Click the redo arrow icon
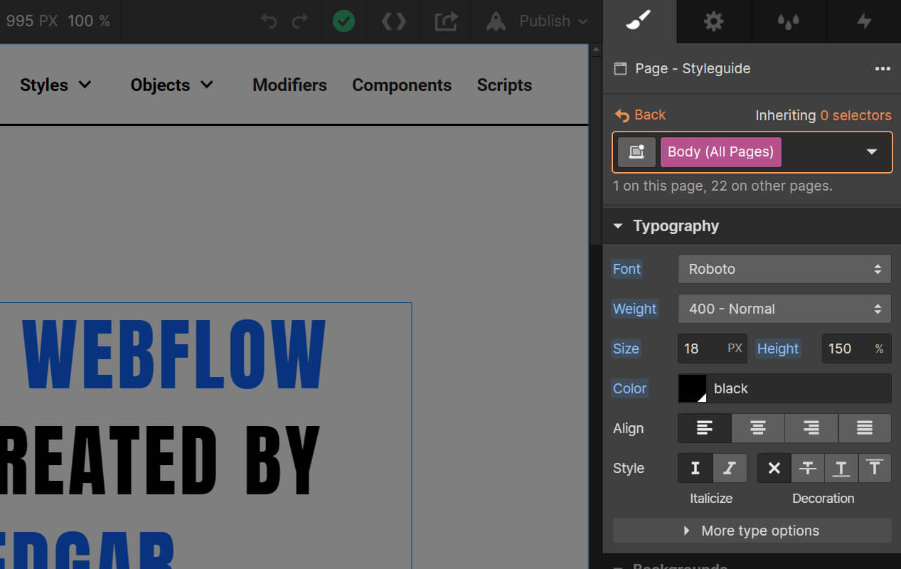901x569 pixels. (300, 21)
